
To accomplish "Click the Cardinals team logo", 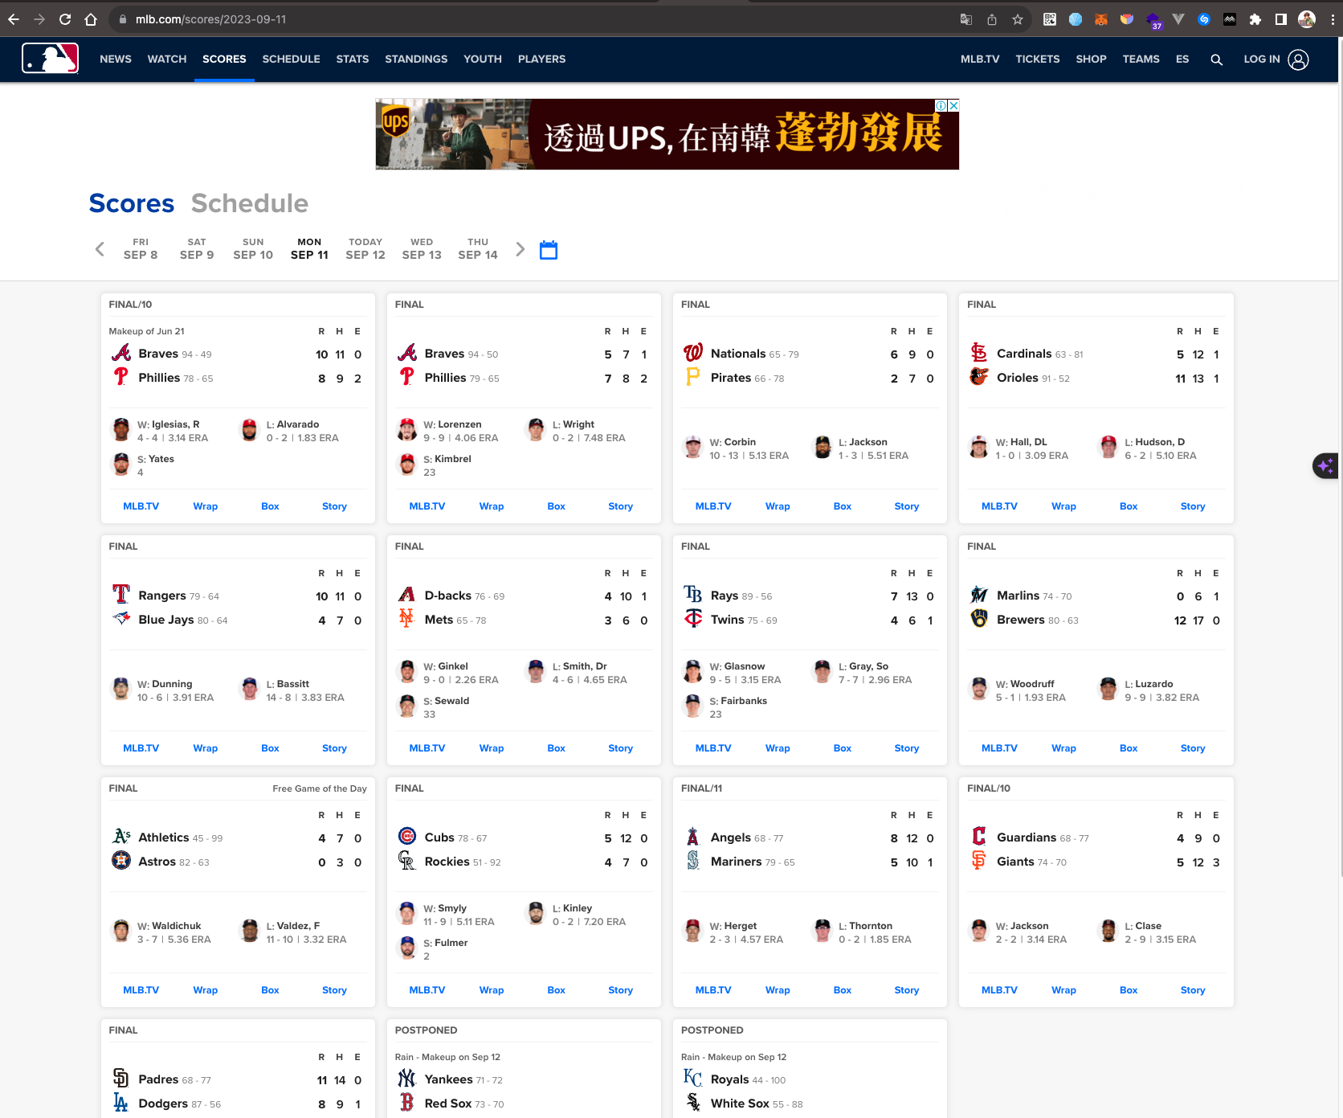I will 979,354.
